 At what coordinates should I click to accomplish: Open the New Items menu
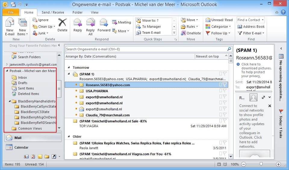coord(23,27)
